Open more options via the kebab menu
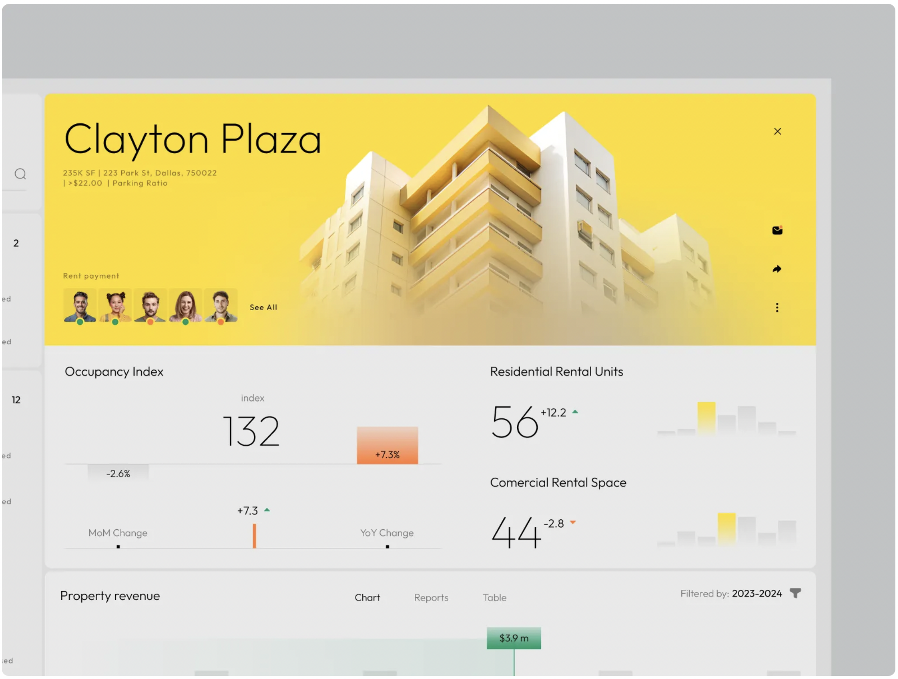The width and height of the screenshot is (898, 679). (x=778, y=308)
